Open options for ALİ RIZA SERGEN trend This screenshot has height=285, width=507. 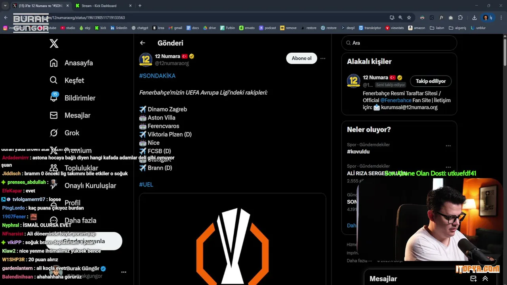[x=448, y=167]
